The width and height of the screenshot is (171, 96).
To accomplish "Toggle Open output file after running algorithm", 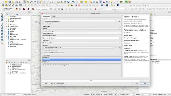I will click(x=43, y=65).
